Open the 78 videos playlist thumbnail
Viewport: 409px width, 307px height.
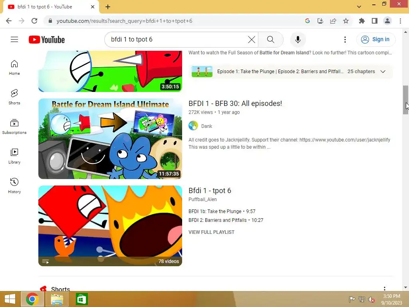pyautogui.click(x=110, y=226)
